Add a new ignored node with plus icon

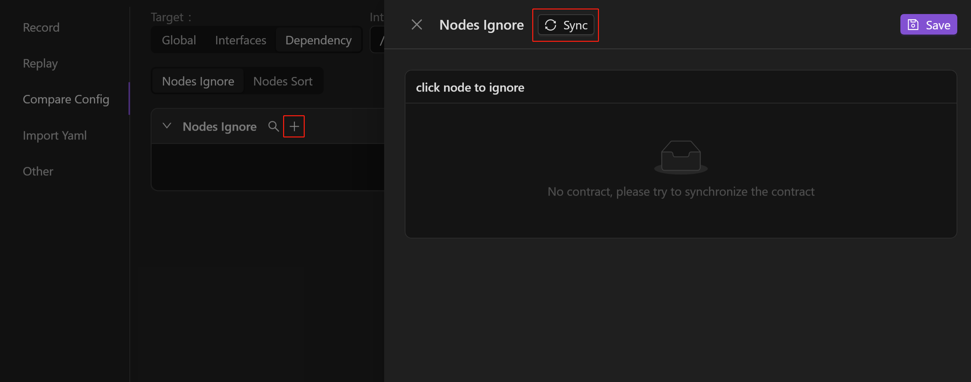[x=294, y=126]
